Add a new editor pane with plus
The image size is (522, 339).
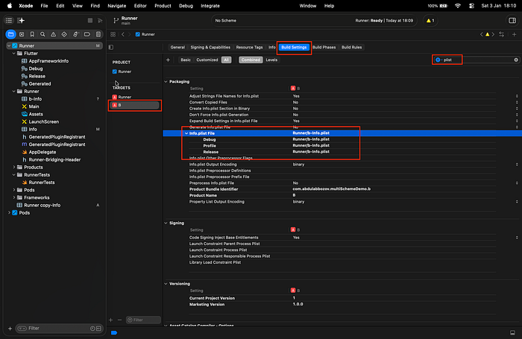coord(514,34)
